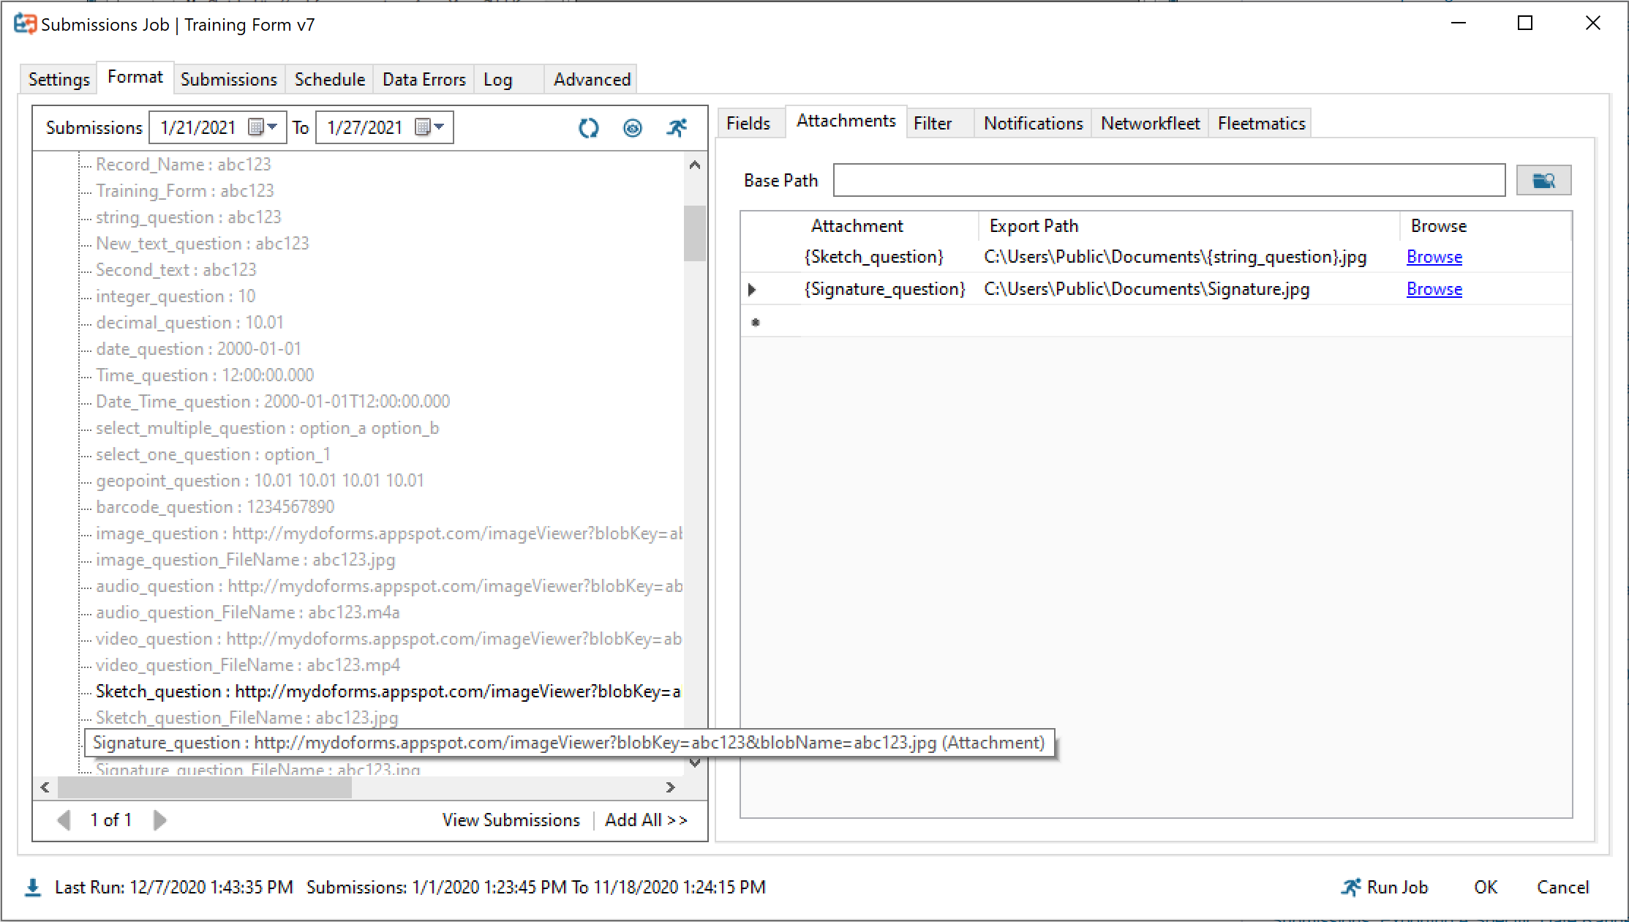Expand the Signature_question attachment row
The width and height of the screenshot is (1629, 922).
tap(753, 289)
